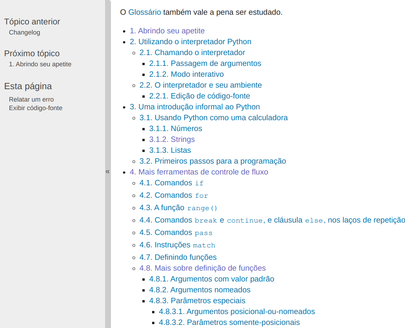Open '2.1.1. Passagem de argumentos'
The height and width of the screenshot is (328, 405).
pyautogui.click(x=205, y=63)
